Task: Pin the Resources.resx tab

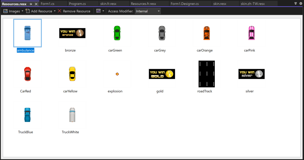Action: [x=31, y=4]
